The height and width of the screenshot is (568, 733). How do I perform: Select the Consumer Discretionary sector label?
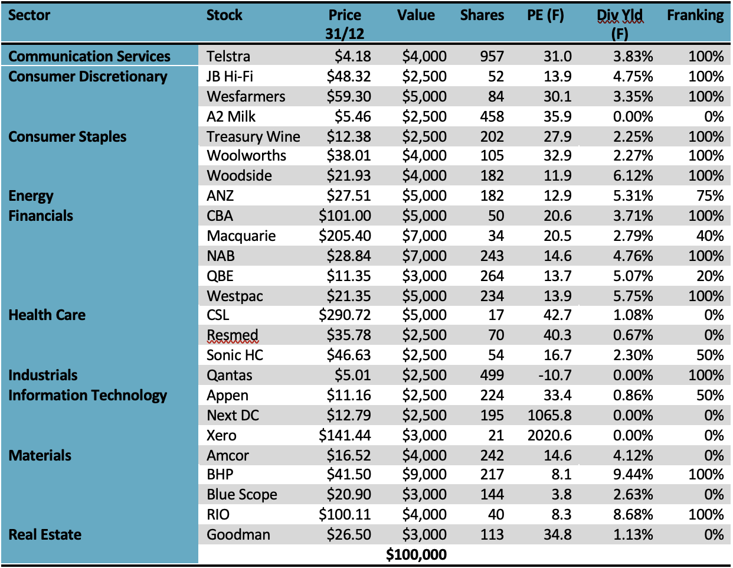87,77
